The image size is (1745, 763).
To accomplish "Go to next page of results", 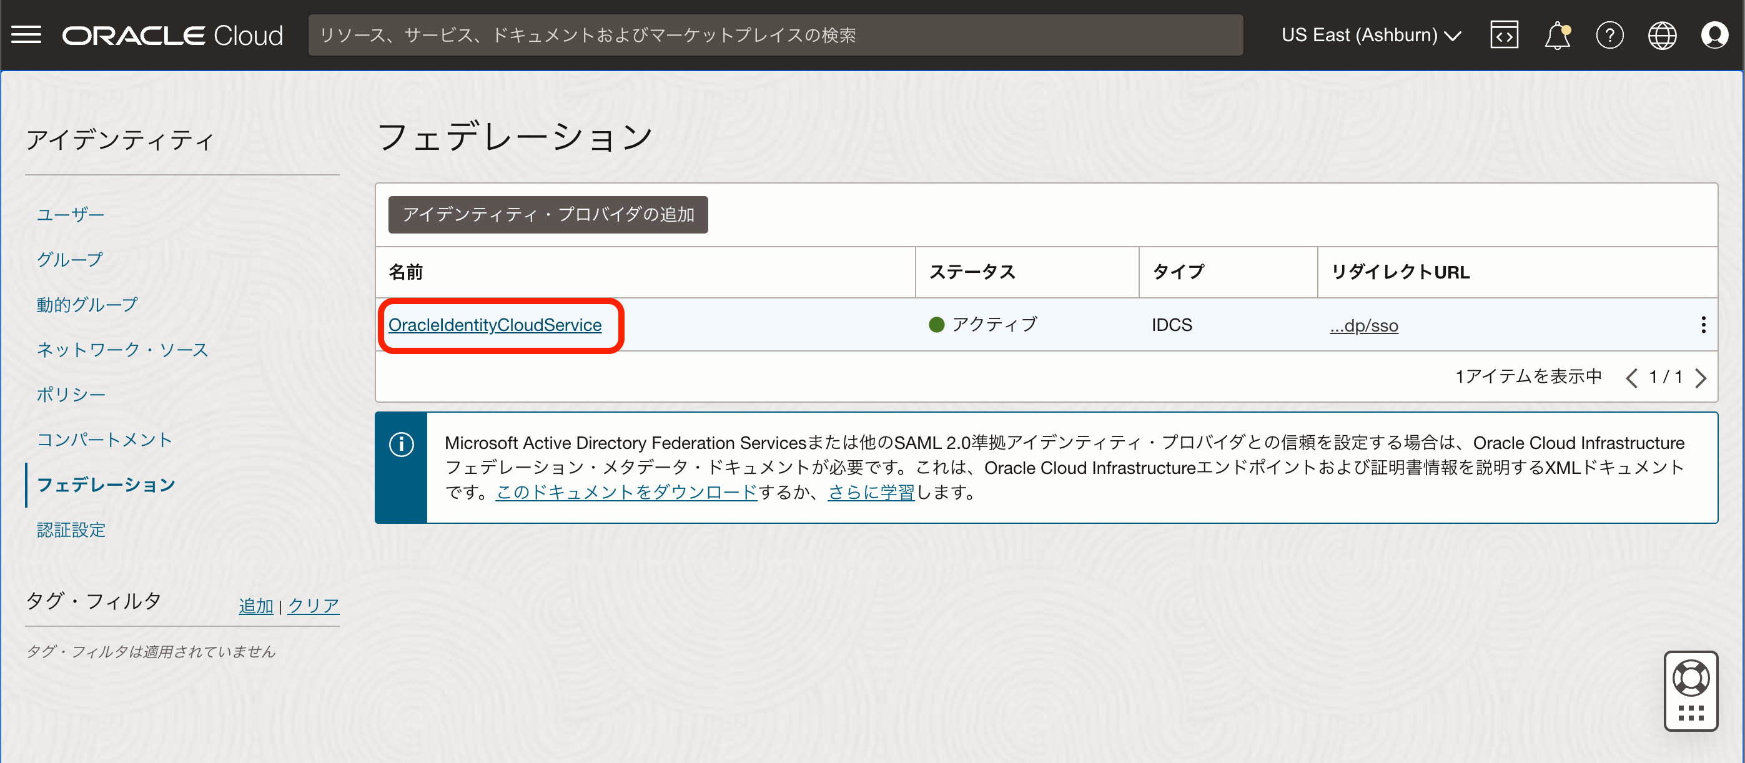I will tap(1701, 378).
